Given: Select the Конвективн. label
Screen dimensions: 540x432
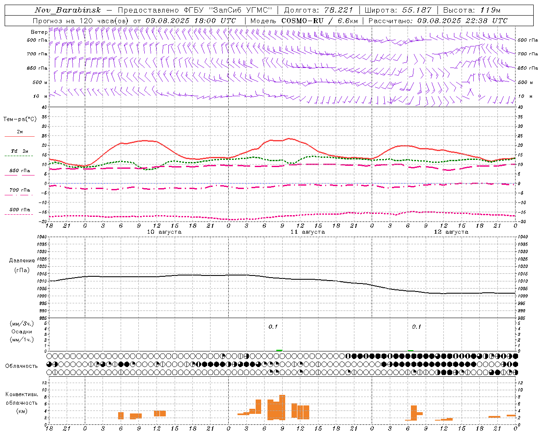Looking at the screenshot, I should pyautogui.click(x=22, y=394).
